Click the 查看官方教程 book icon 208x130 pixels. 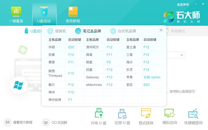click(x=8, y=122)
